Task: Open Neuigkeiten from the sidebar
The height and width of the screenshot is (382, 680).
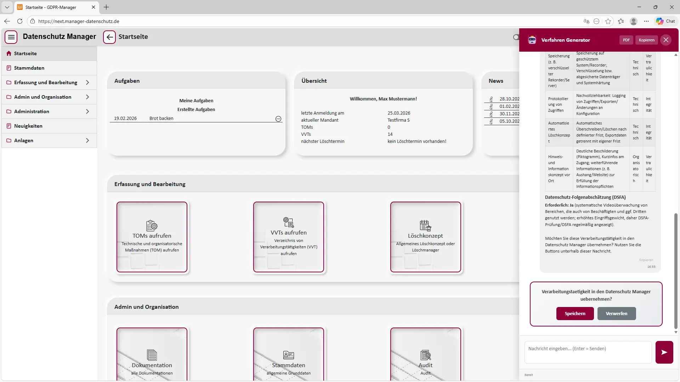Action: click(28, 126)
